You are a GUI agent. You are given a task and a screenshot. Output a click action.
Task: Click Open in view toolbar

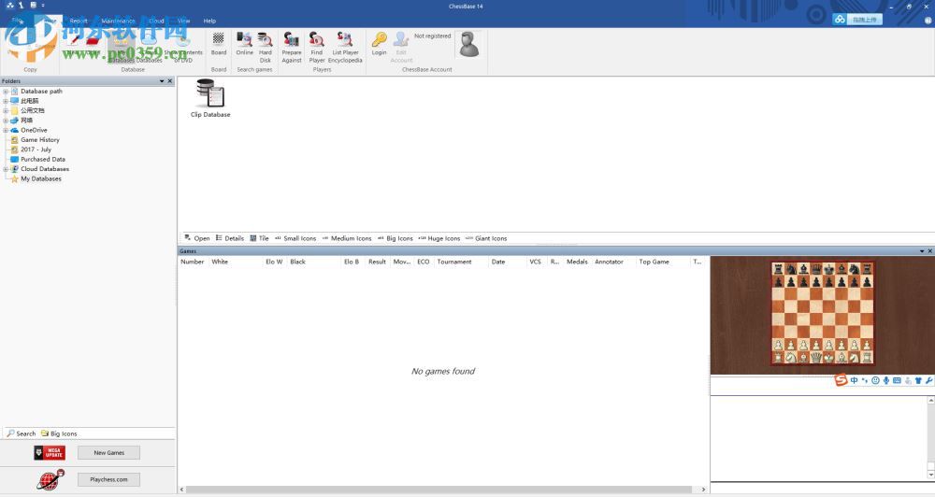point(197,238)
